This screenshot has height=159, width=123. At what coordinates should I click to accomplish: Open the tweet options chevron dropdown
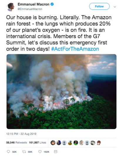coord(115,7)
